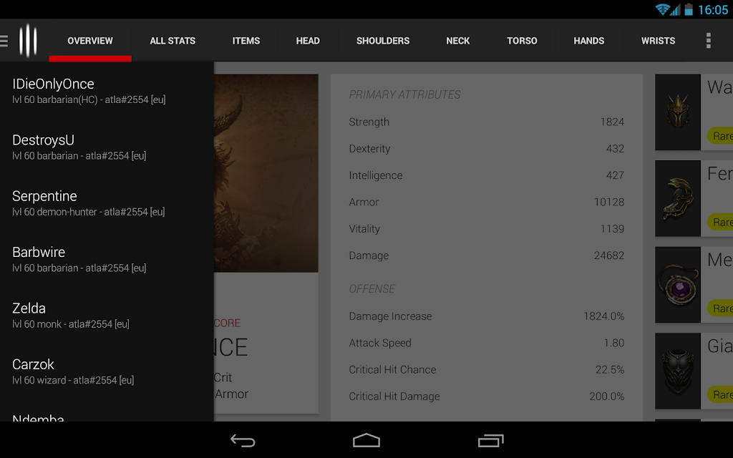This screenshot has height=458, width=733.
Task: Open the Items tab
Action: (x=246, y=41)
